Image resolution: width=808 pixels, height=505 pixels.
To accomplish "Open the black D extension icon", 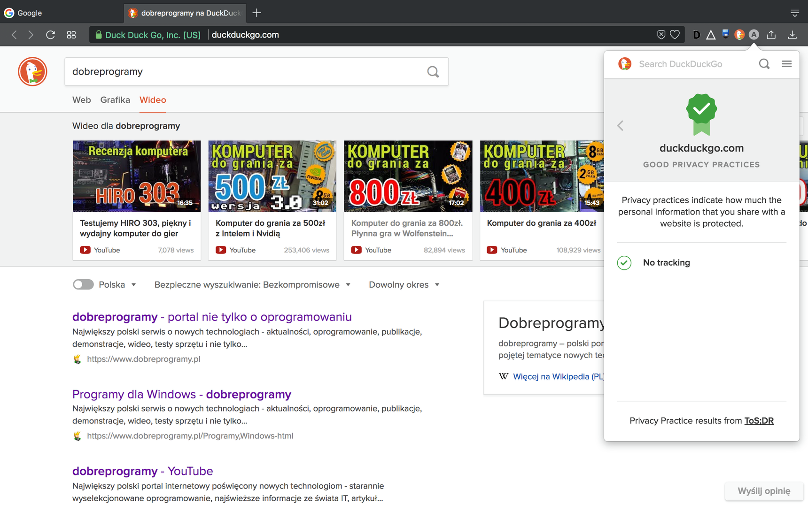I will [x=697, y=35].
